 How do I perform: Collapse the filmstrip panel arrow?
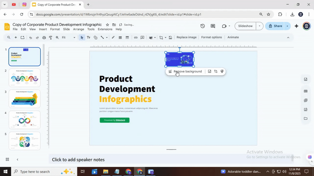click(17, 160)
